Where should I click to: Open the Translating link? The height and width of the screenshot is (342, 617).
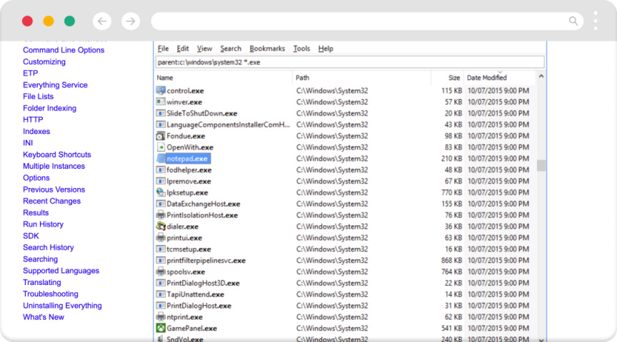tap(41, 283)
